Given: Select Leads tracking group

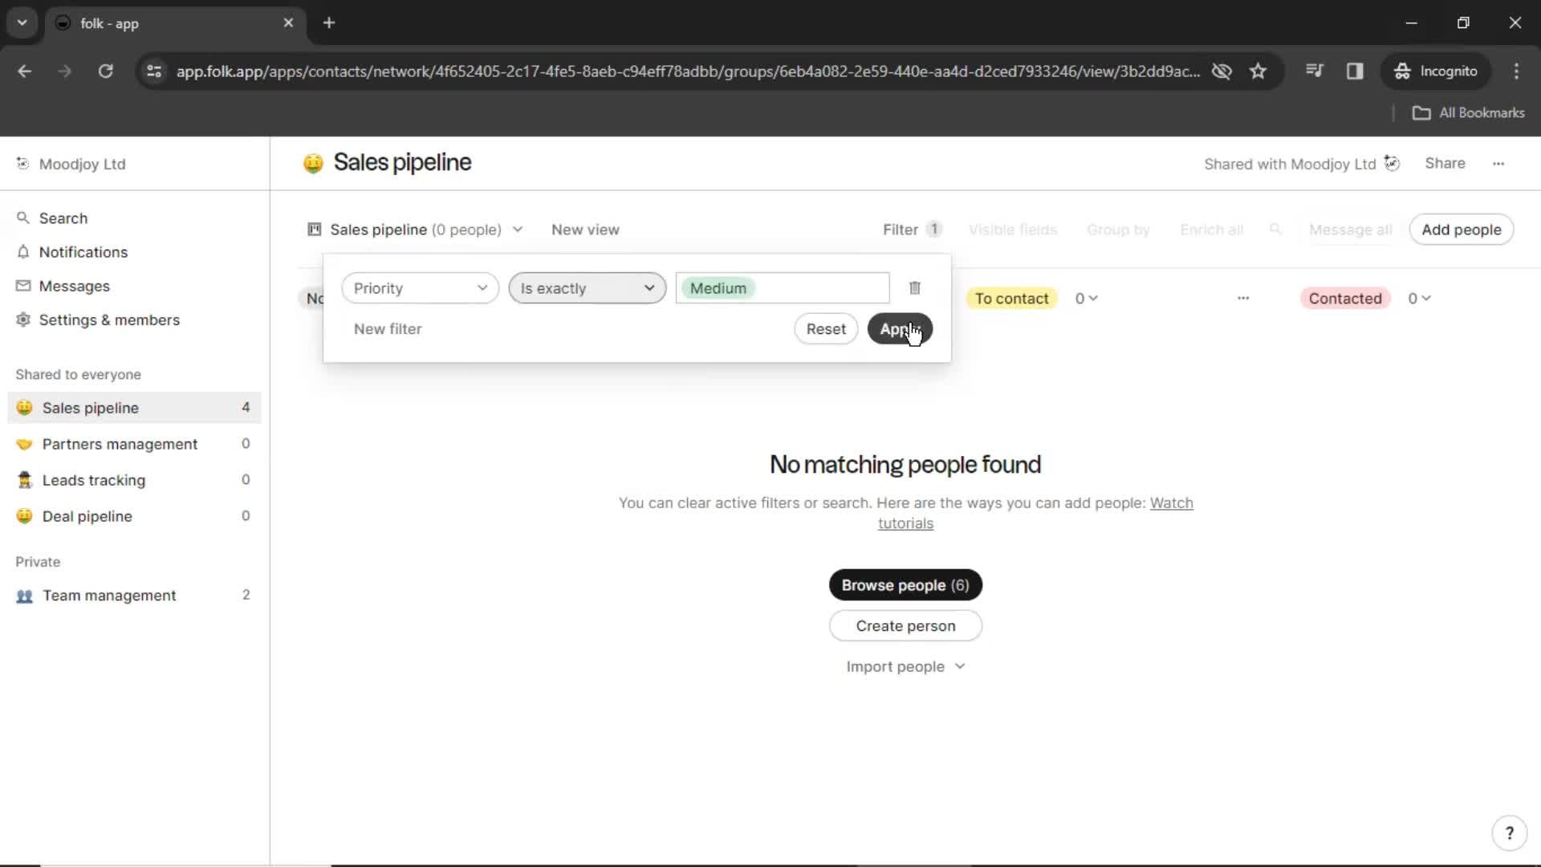Looking at the screenshot, I should (x=134, y=480).
